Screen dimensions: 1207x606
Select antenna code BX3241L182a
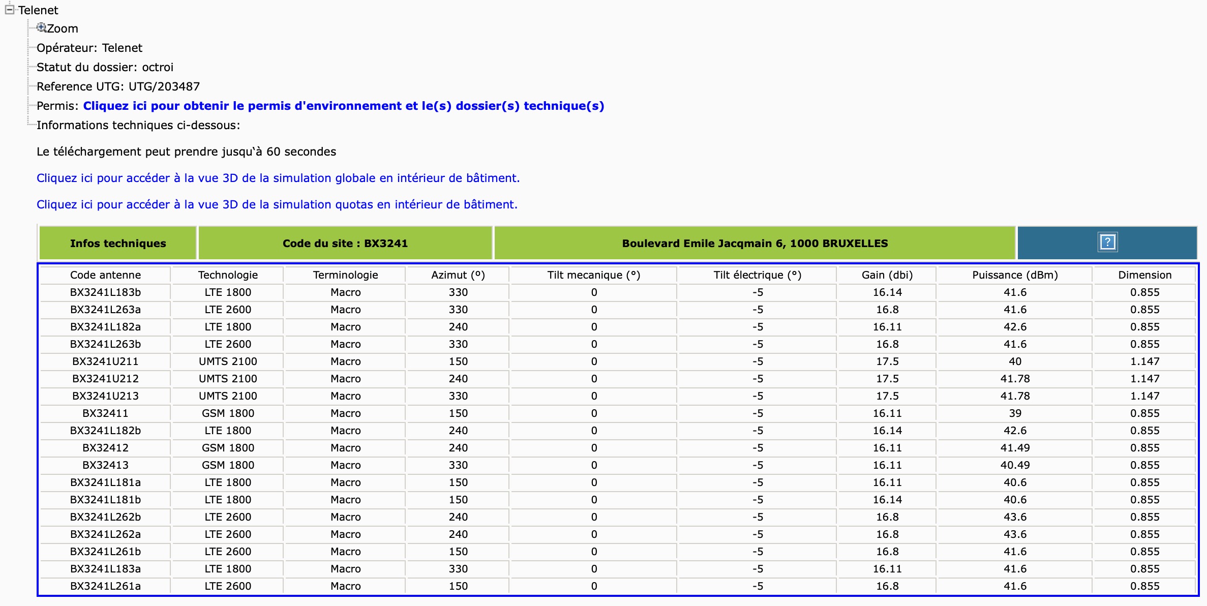[x=105, y=327]
